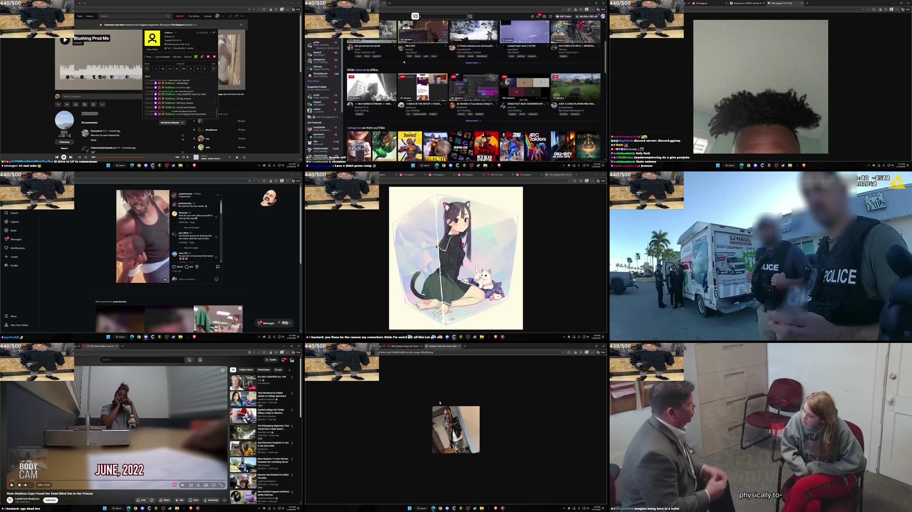This screenshot has width=912, height=512.
Task: Click YouTube's voice search microphone
Action: point(200,360)
